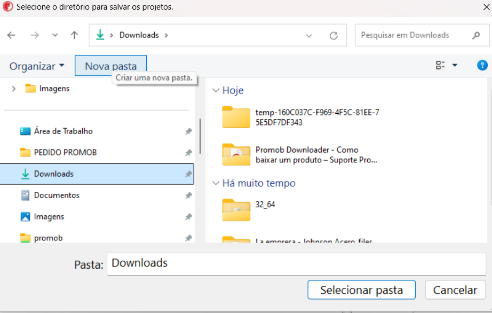Click the Back navigation arrow
Screen dimensions: 492x313
(x=11, y=35)
